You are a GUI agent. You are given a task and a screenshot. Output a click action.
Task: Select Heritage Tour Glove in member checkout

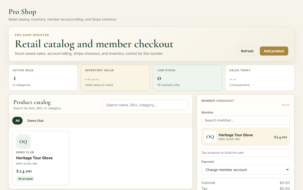246,137
